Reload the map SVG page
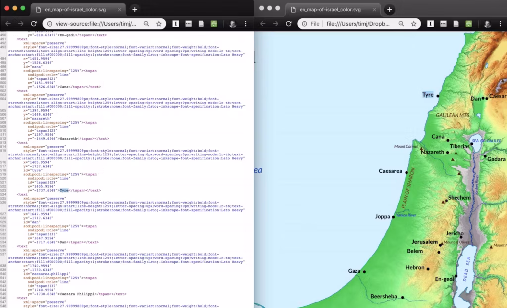 pos(289,24)
